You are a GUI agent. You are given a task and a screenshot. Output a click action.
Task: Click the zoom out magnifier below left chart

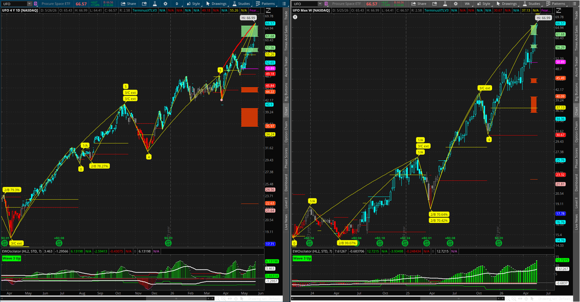pos(217,299)
